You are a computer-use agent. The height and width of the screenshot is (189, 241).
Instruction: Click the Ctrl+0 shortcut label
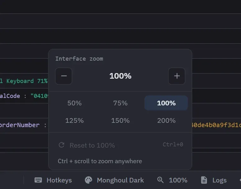(173, 145)
